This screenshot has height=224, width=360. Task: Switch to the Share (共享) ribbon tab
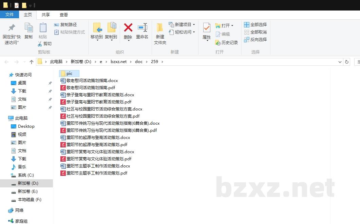point(46,15)
